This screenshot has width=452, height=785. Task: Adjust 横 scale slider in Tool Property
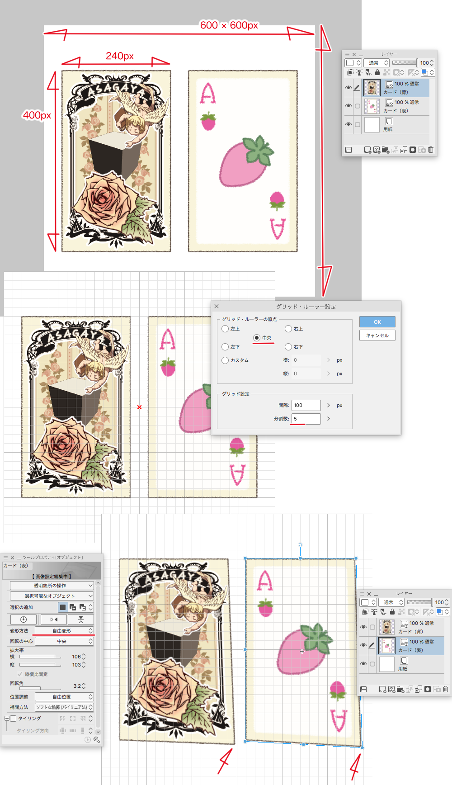point(40,657)
